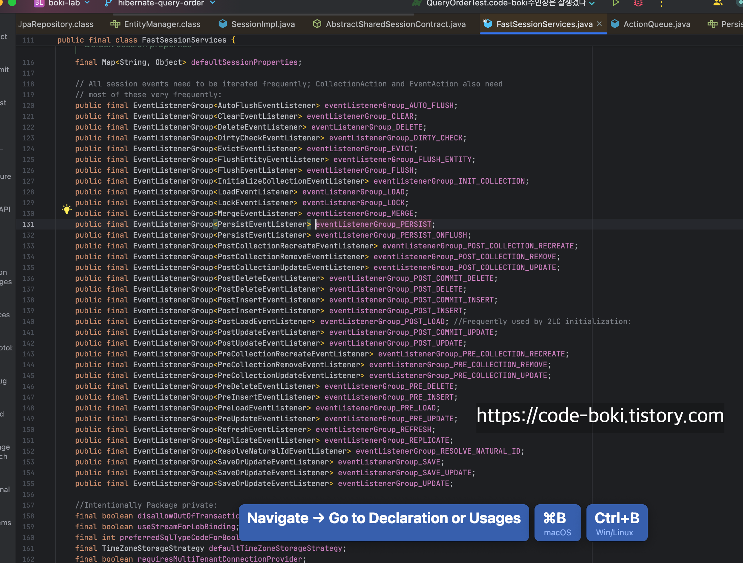Click the eventListenerGroup_PERSIST field name

click(x=373, y=224)
